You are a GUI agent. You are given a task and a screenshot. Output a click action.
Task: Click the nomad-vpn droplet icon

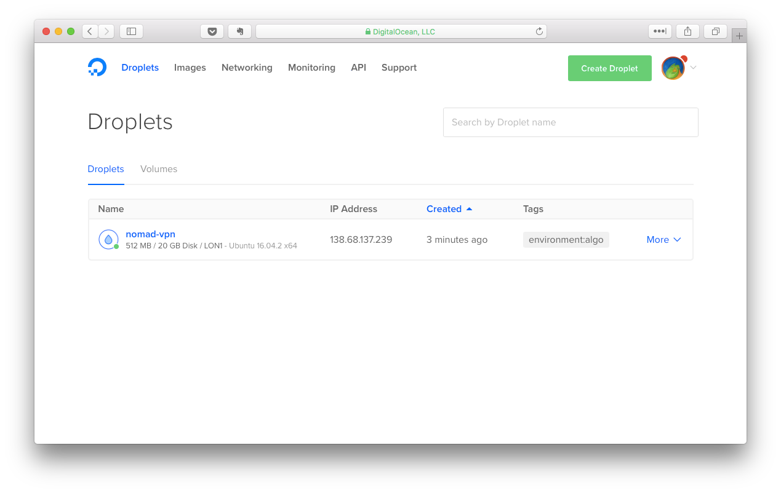pos(108,239)
